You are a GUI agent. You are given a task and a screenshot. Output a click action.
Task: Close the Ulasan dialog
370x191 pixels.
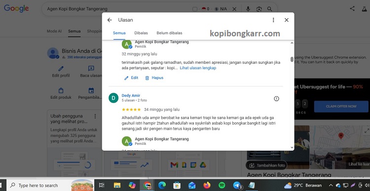(287, 20)
